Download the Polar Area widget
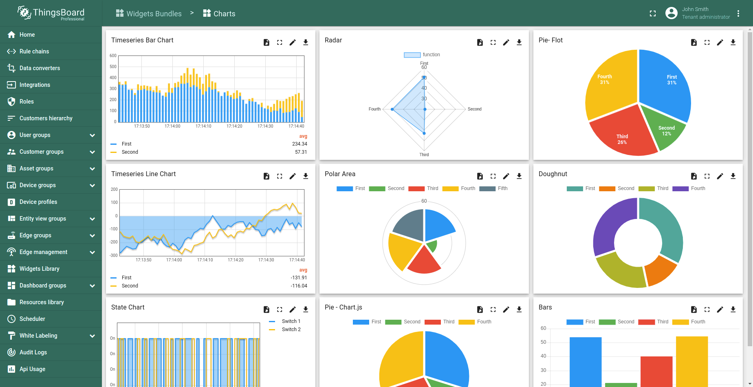753x387 pixels. [519, 176]
